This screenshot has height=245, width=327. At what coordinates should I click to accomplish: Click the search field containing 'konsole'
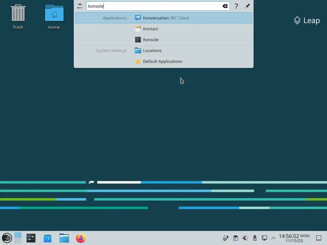point(158,6)
